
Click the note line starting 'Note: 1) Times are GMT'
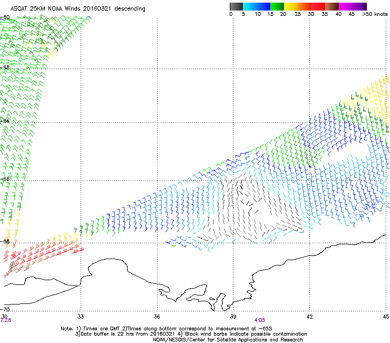tap(167, 329)
